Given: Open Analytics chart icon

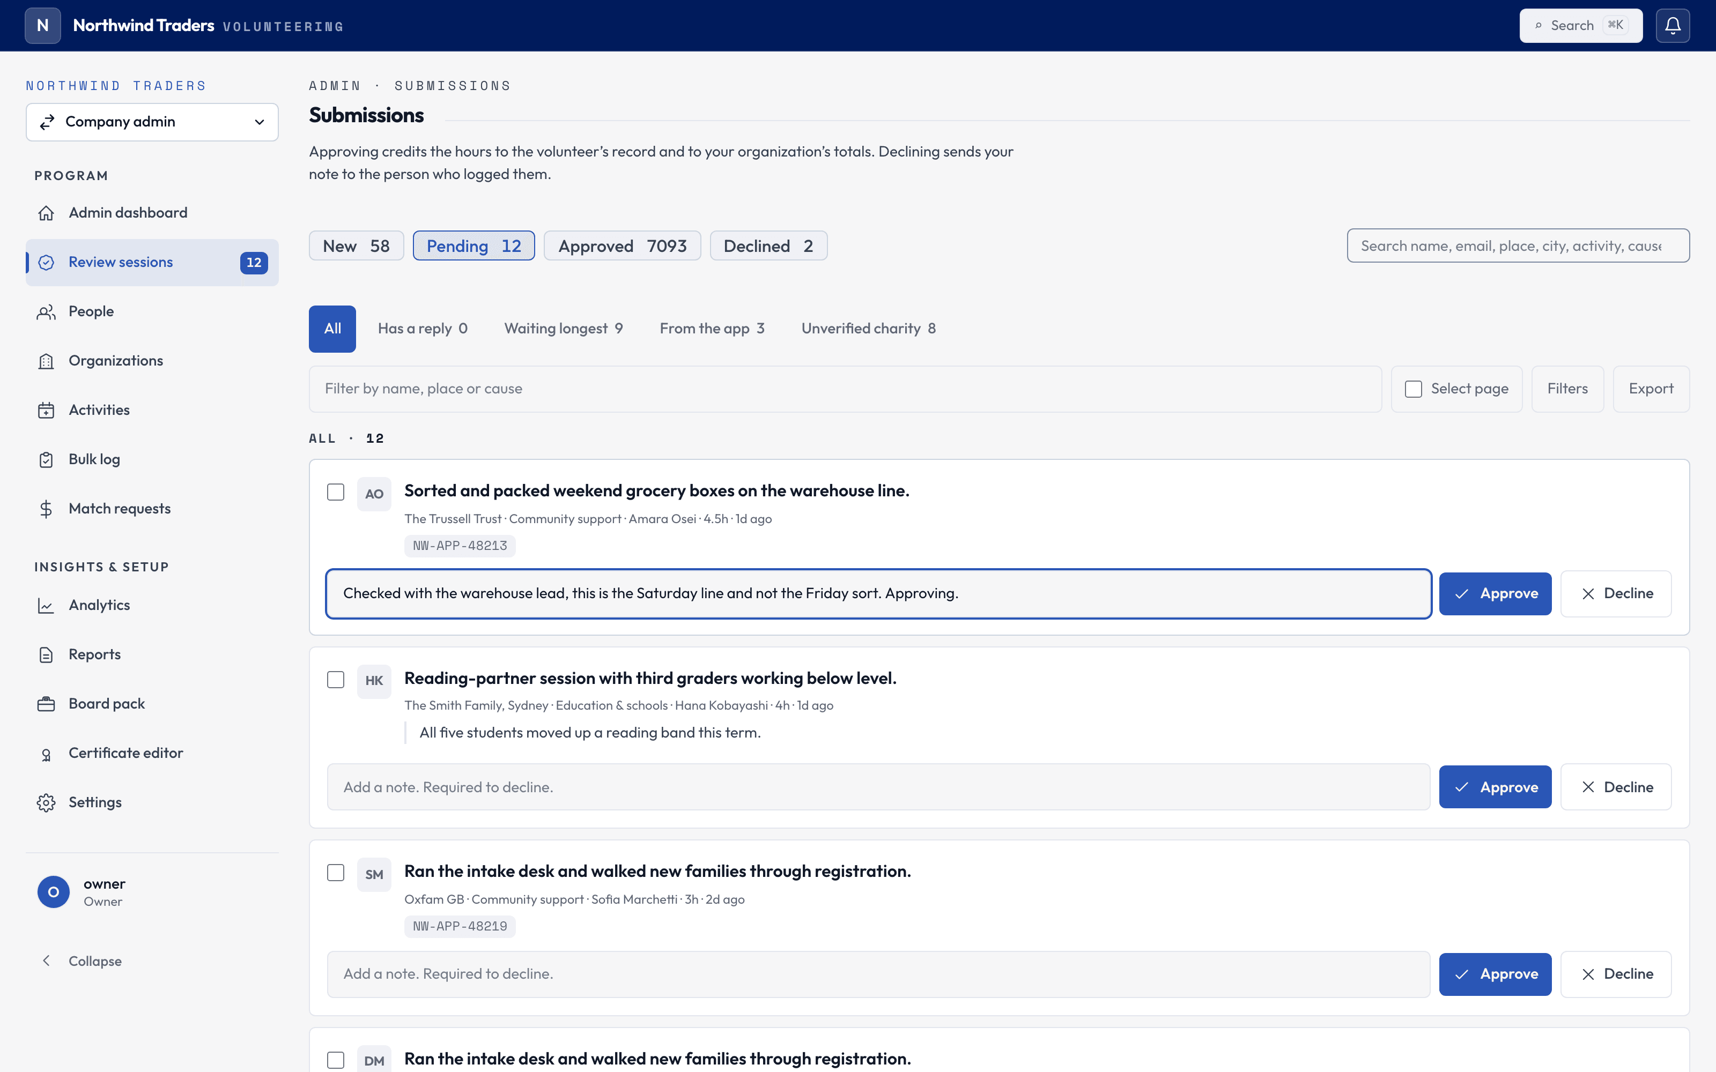Looking at the screenshot, I should pyautogui.click(x=46, y=606).
